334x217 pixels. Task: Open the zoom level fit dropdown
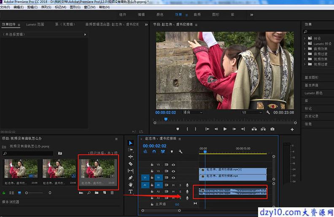pyautogui.click(x=193, y=113)
